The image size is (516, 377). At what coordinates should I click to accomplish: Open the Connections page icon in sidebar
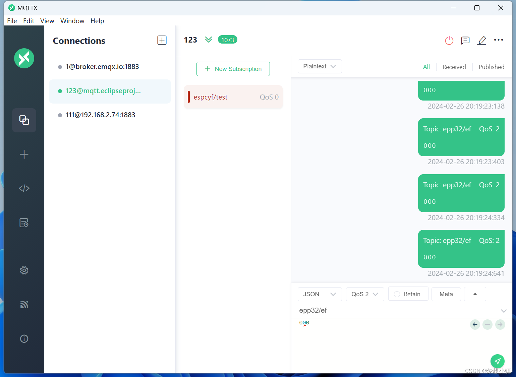pos(24,120)
